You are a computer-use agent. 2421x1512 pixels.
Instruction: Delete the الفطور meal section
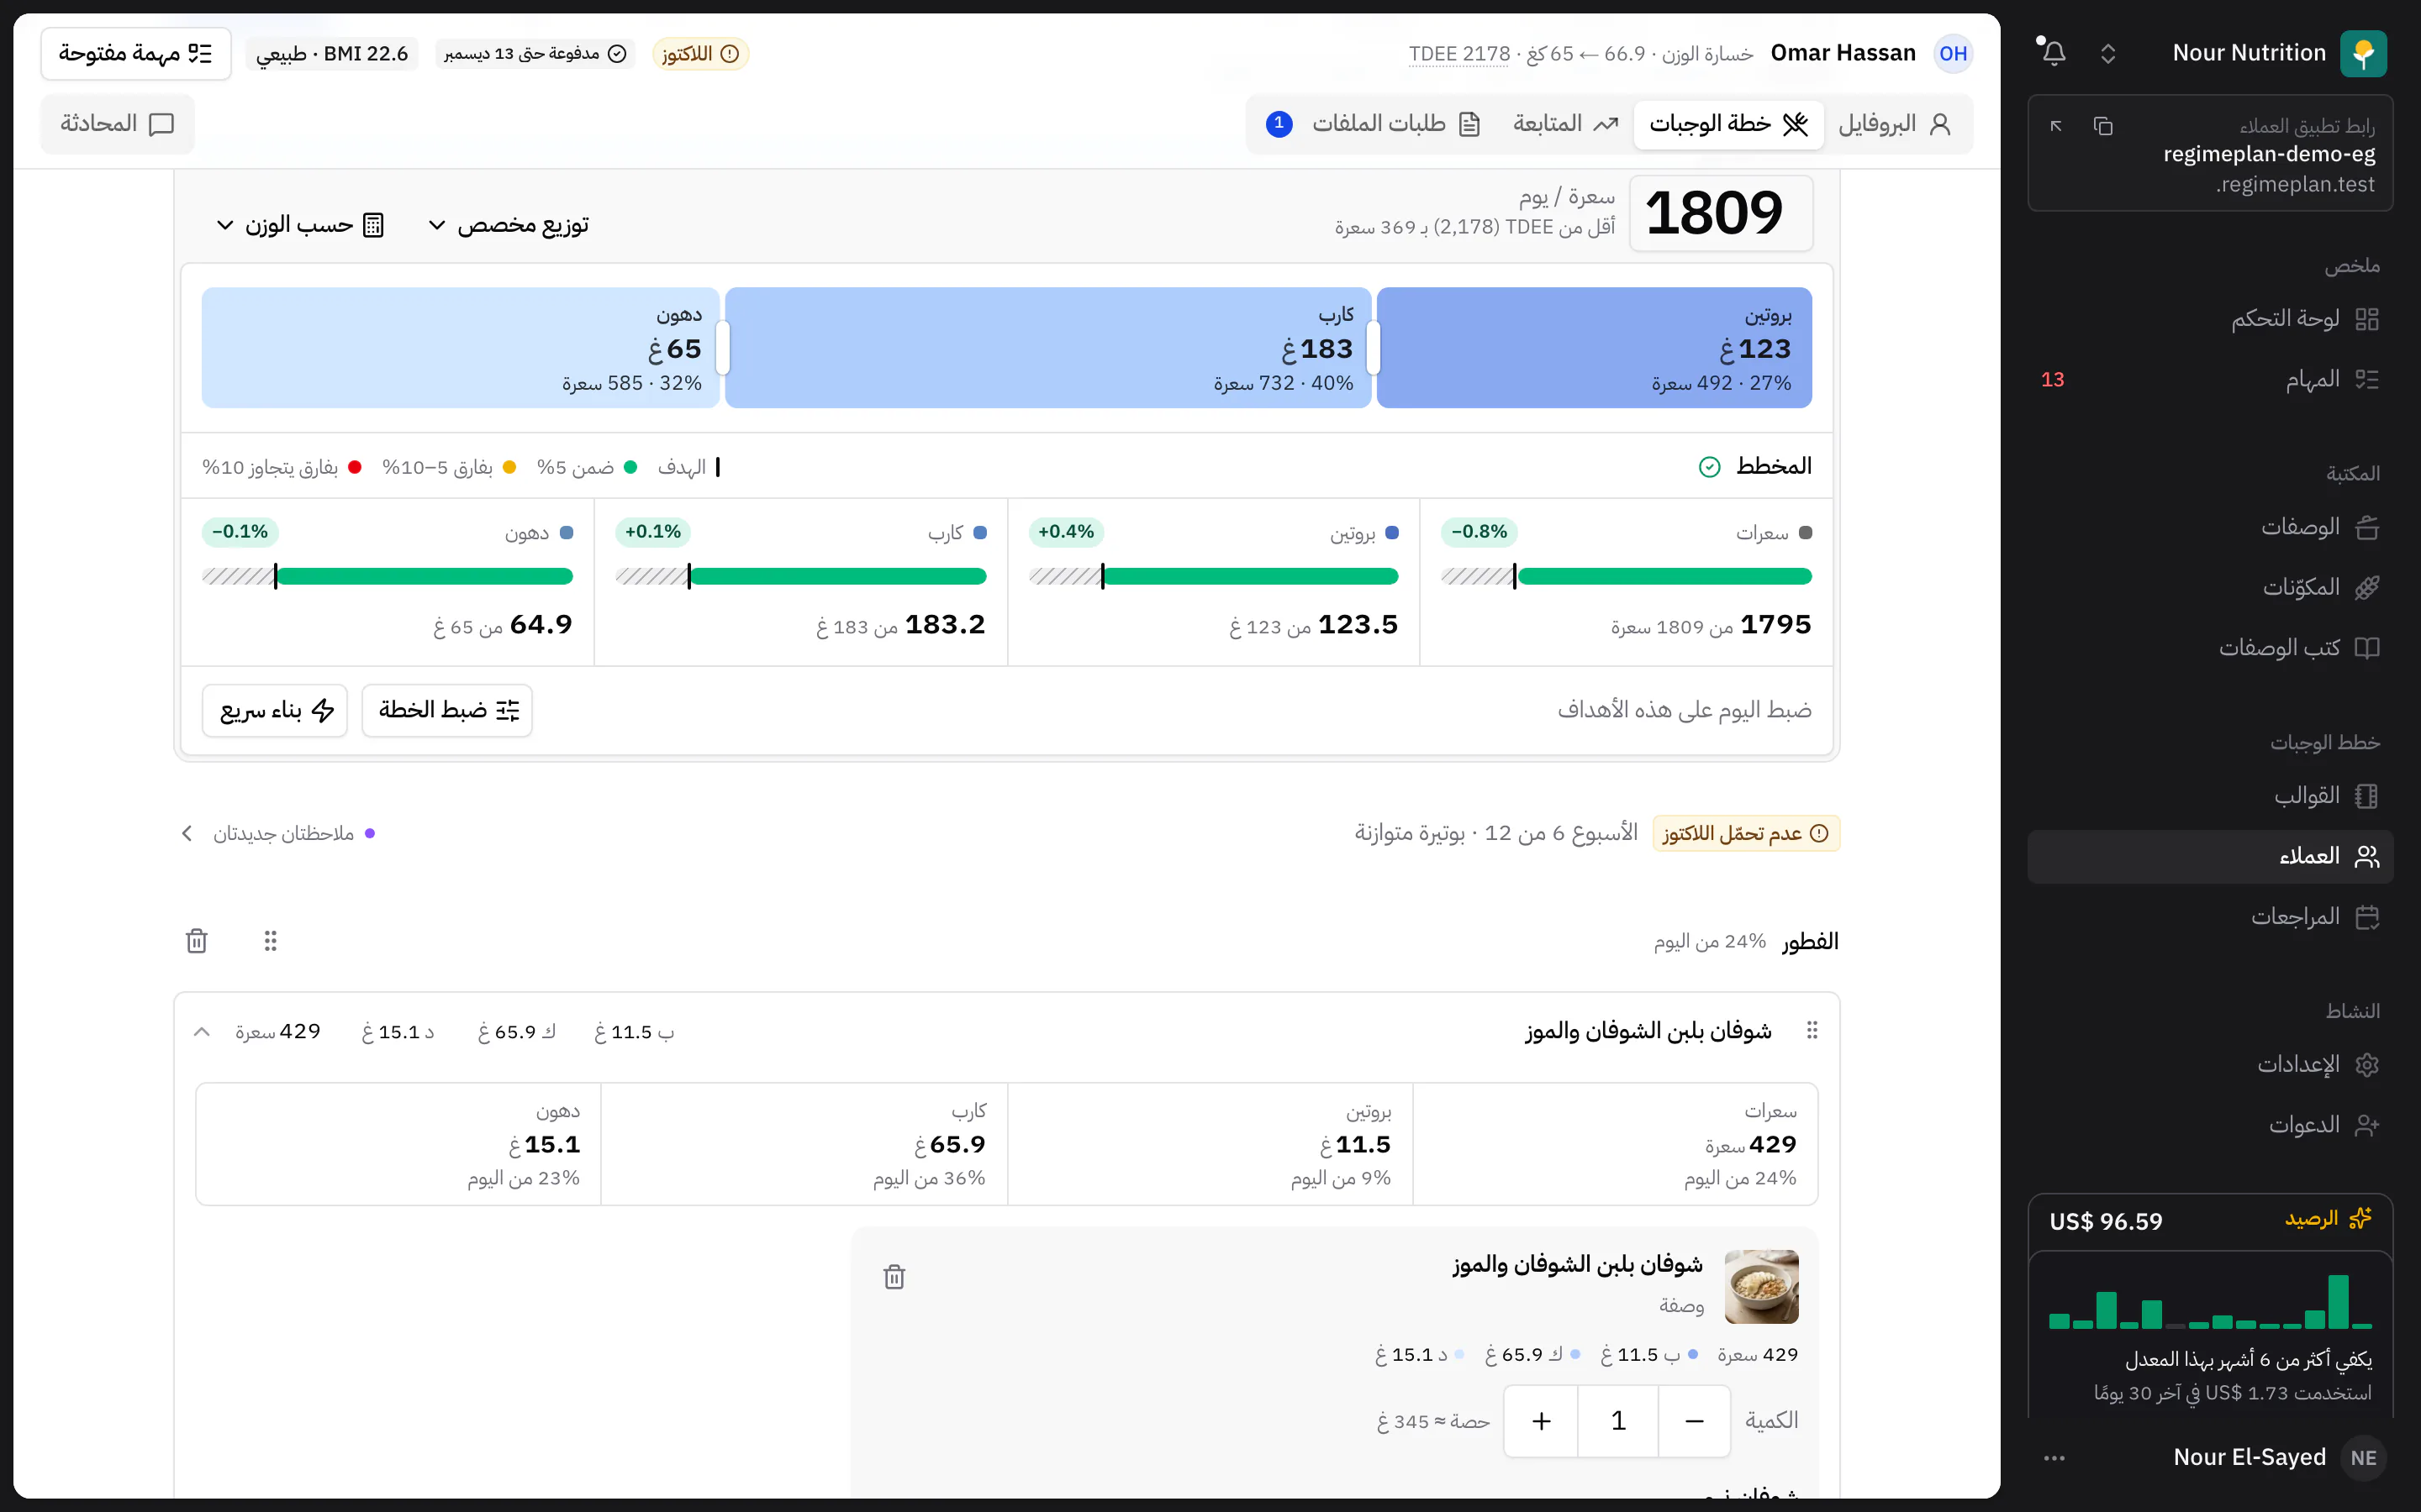tap(197, 941)
